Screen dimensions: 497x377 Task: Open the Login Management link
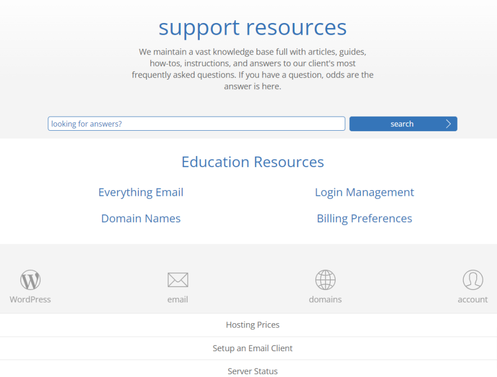[x=364, y=192]
